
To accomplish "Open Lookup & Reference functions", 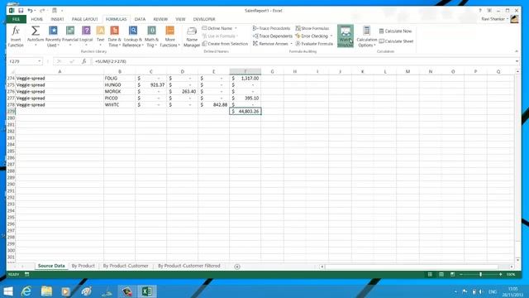I will coord(133,36).
